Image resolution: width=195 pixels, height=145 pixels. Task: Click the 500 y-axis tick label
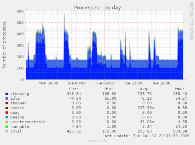tap(20, 23)
